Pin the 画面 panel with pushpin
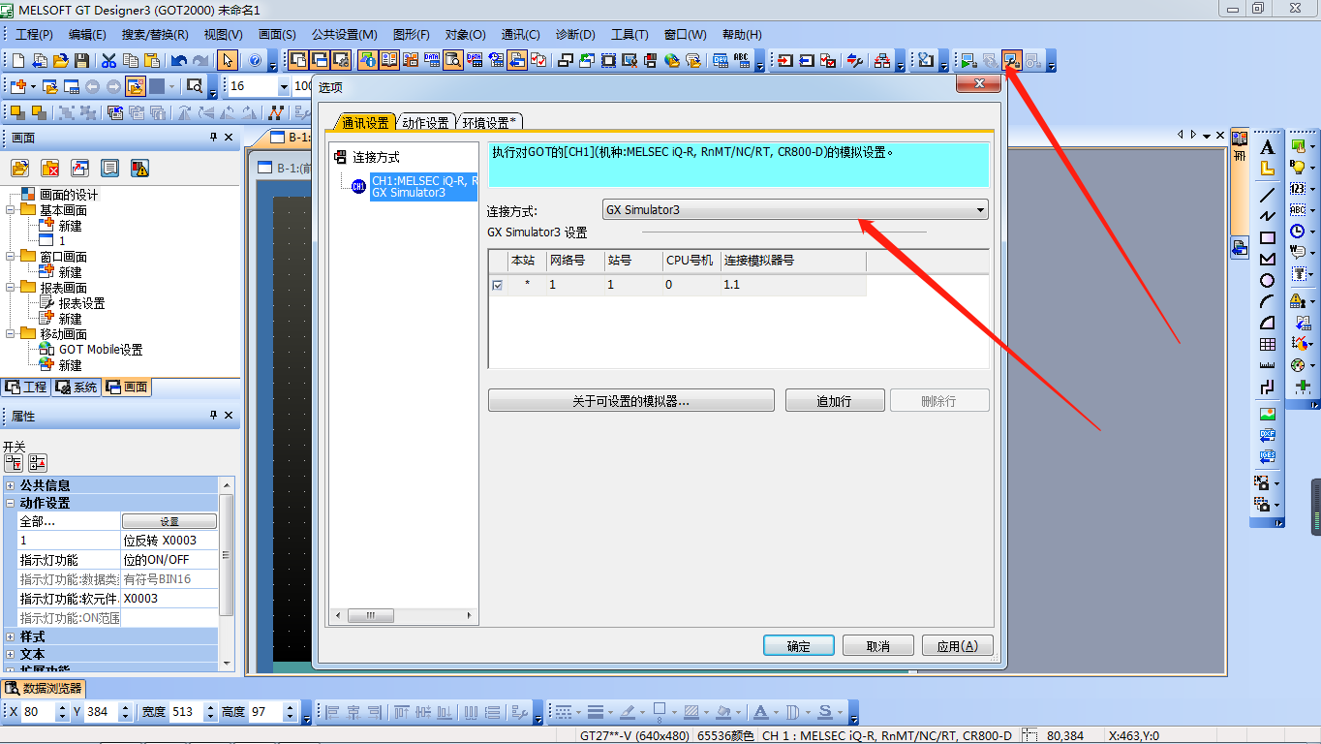 (214, 138)
